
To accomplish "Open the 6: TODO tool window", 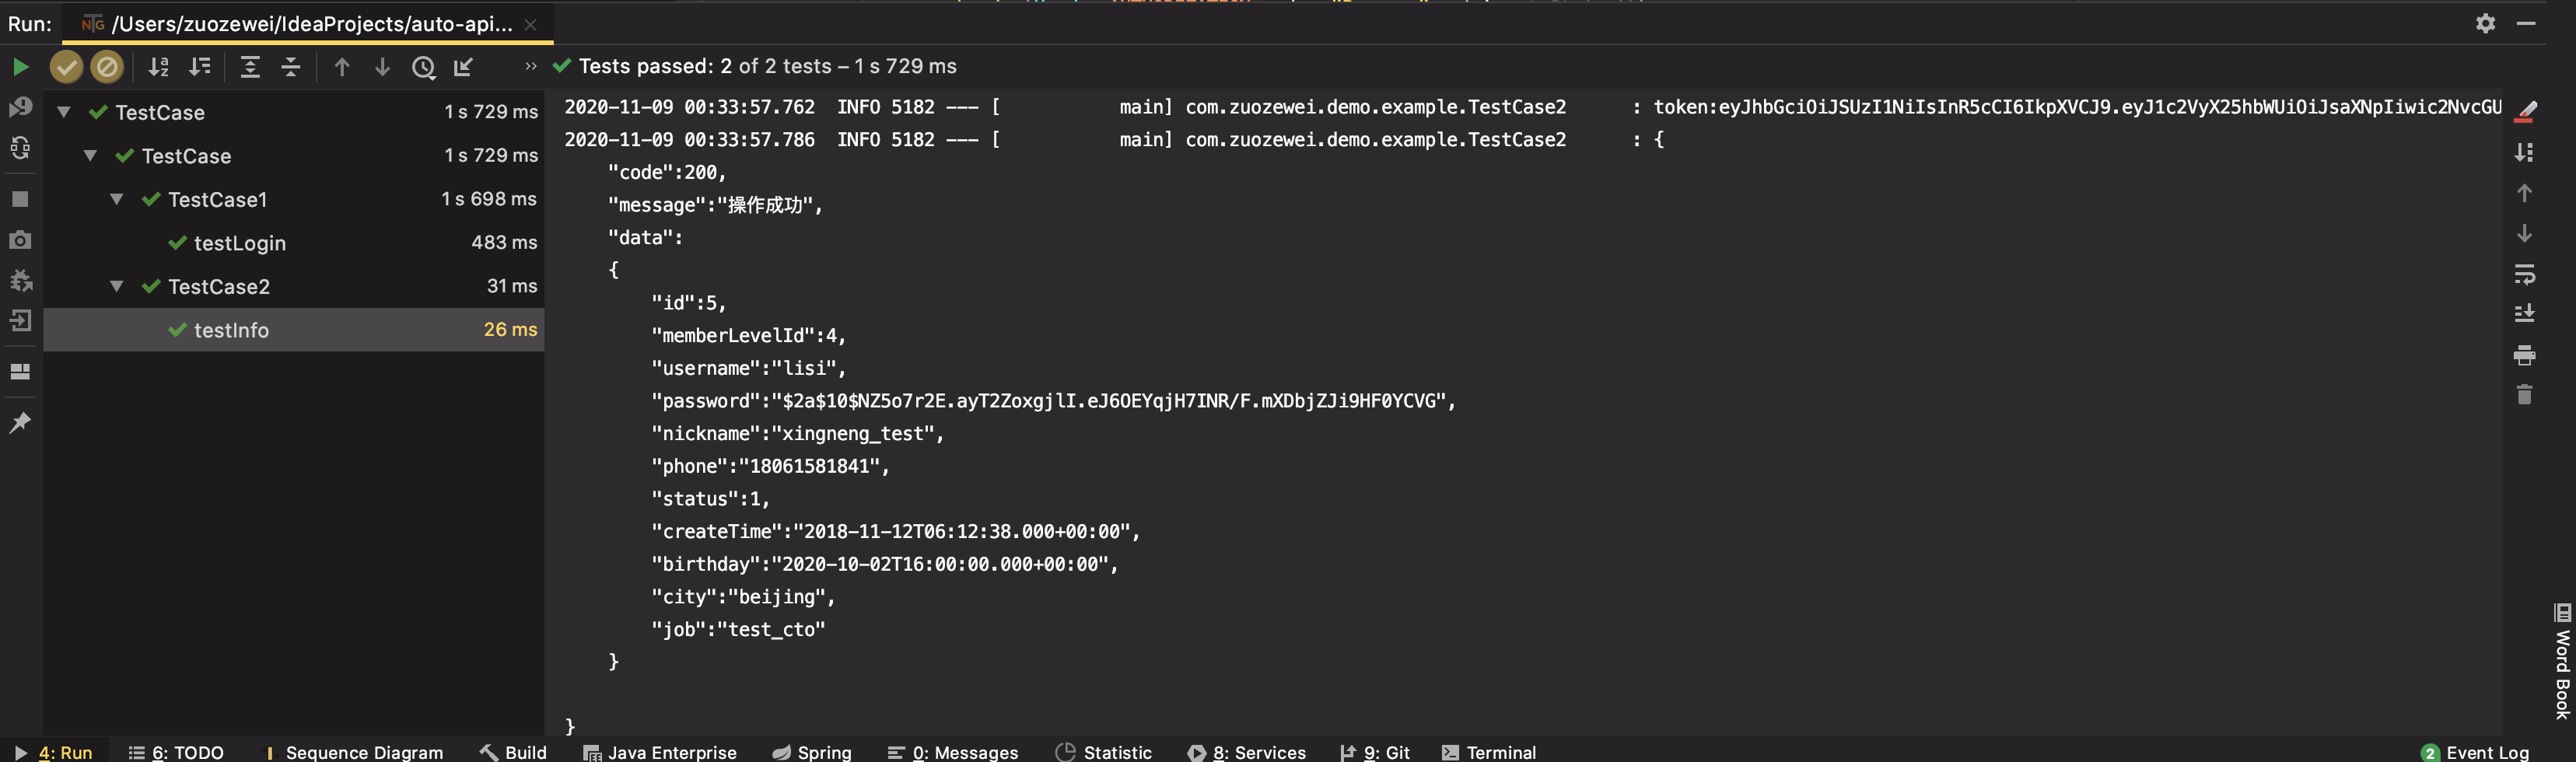I will [176, 752].
